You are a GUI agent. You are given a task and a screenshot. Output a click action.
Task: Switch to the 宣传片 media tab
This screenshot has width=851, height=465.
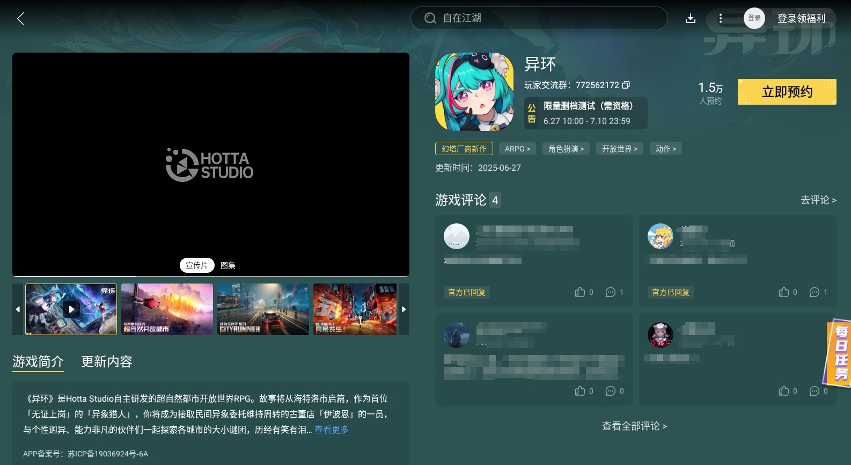[197, 265]
